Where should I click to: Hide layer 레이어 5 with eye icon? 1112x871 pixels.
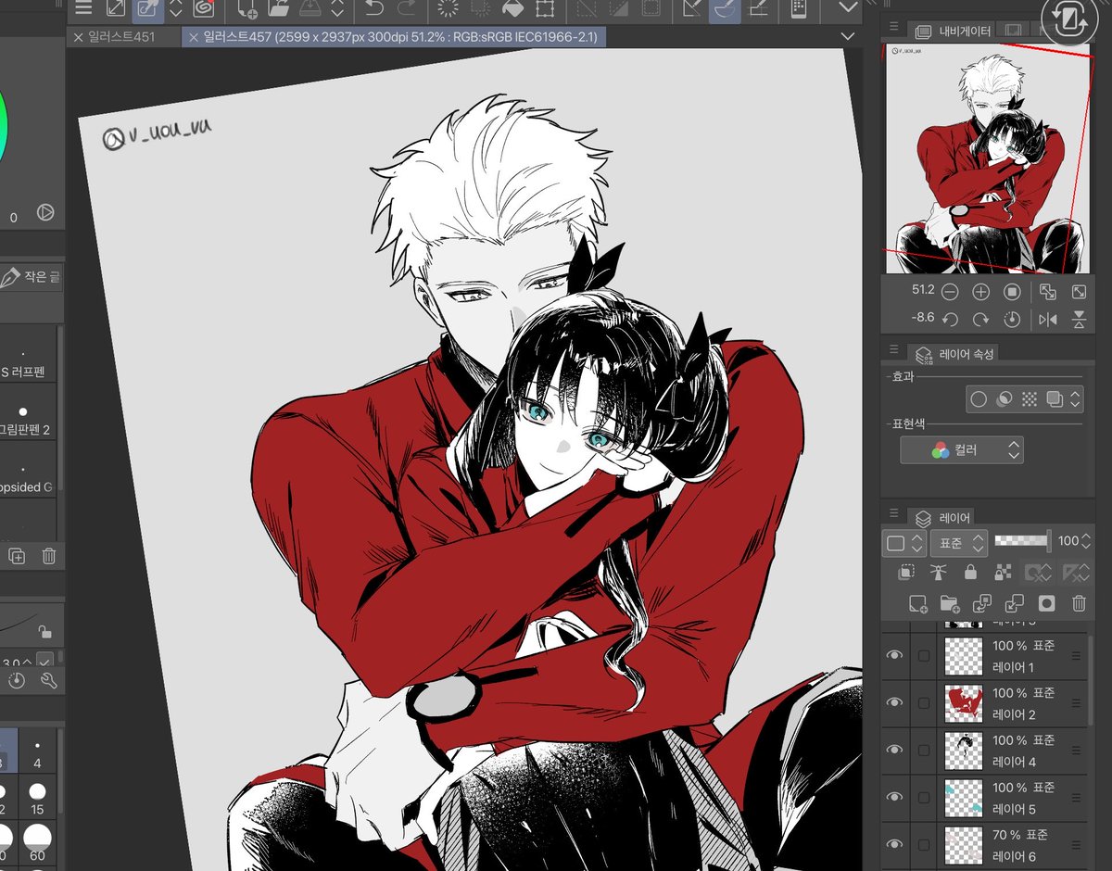coord(894,797)
